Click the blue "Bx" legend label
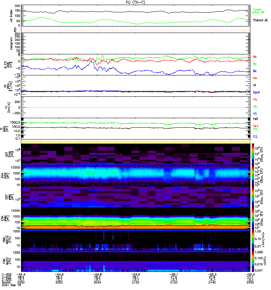 point(255,71)
